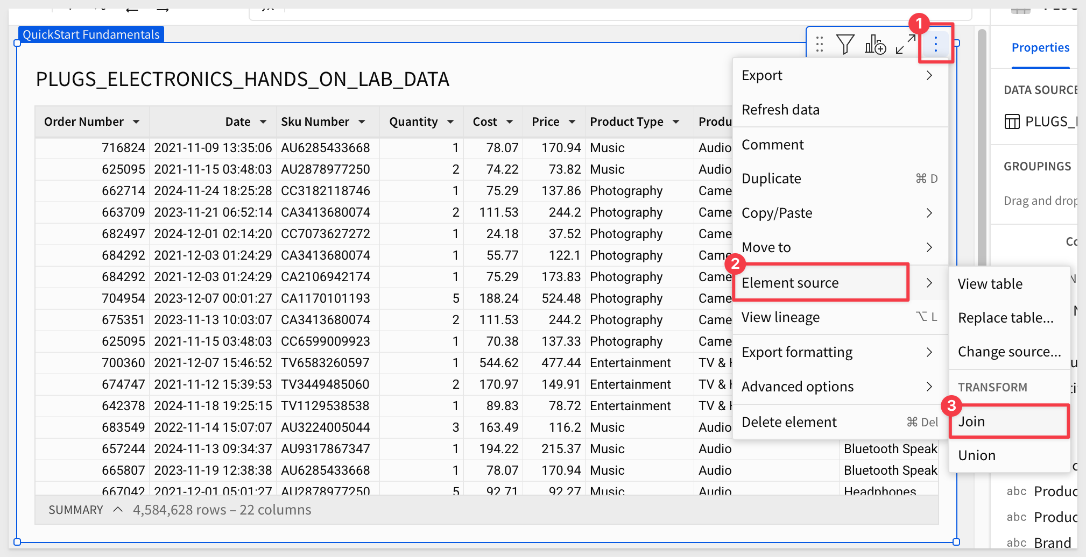Open the three-dot more options menu
This screenshot has width=1086, height=557.
[936, 44]
